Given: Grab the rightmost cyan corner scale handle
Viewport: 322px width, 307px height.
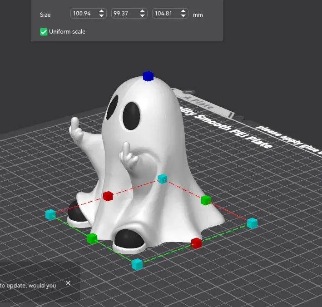Looking at the screenshot, I should click(252, 223).
